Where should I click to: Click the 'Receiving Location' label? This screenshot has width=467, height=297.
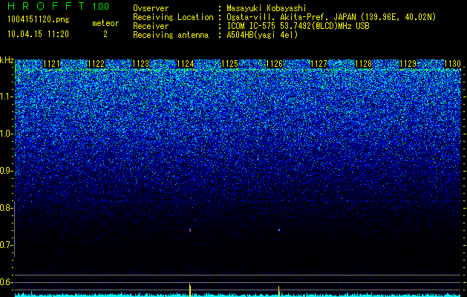tap(173, 17)
